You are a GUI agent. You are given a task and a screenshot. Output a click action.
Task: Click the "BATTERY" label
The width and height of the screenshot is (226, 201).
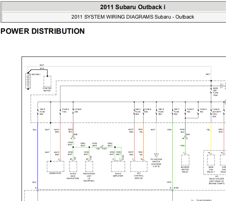tap(36, 74)
